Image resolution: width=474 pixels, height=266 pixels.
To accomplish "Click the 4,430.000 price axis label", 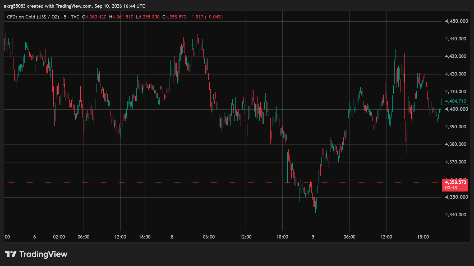I will pos(455,56).
